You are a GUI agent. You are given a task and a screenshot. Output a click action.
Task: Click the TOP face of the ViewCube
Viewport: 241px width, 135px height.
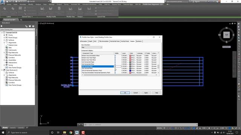[226, 35]
